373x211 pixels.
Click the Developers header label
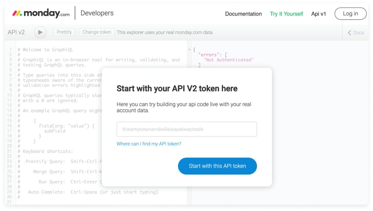click(97, 13)
